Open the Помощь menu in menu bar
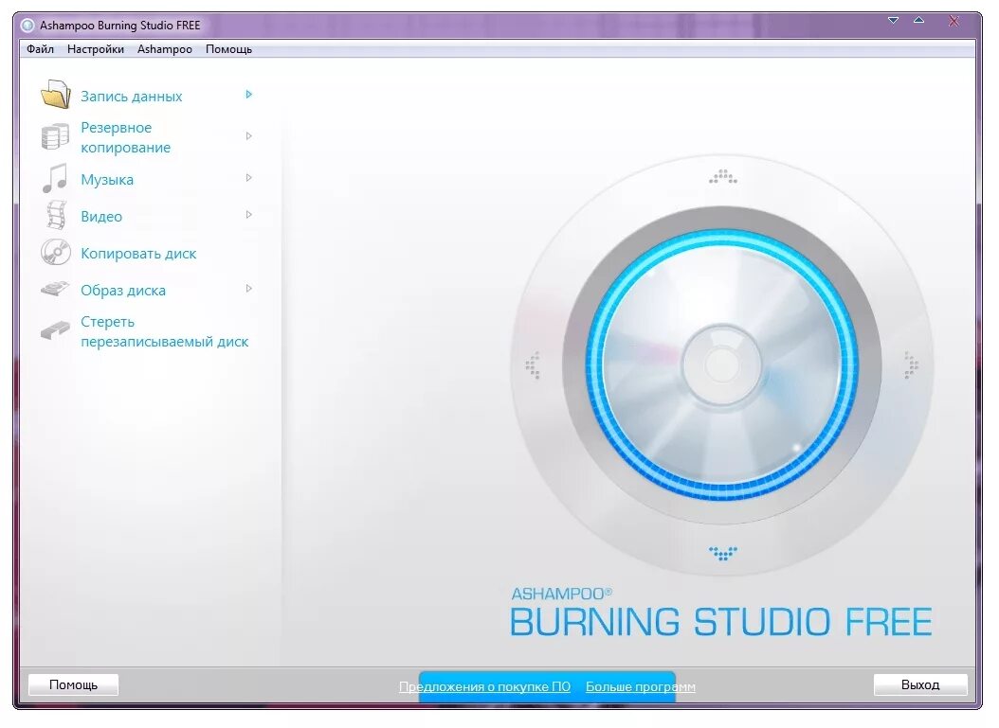The width and height of the screenshot is (999, 728). point(228,49)
